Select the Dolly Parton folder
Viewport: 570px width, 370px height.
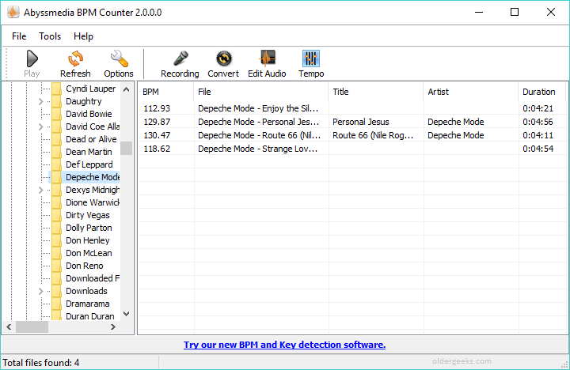pos(89,228)
